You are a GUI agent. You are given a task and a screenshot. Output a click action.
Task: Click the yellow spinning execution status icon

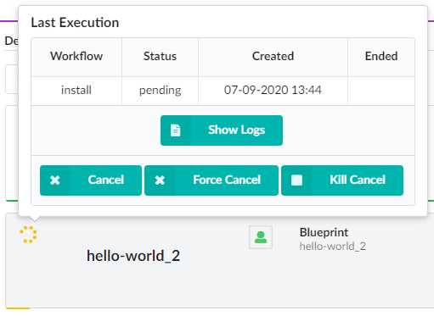pos(28,235)
